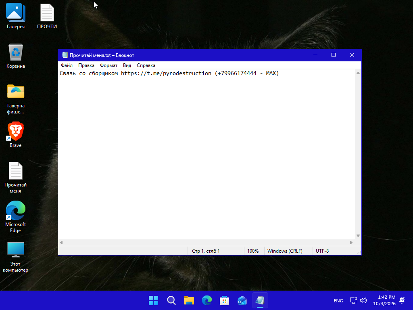Click the Windows (CRLF) status entry
This screenshot has width=413, height=310.
(285, 251)
